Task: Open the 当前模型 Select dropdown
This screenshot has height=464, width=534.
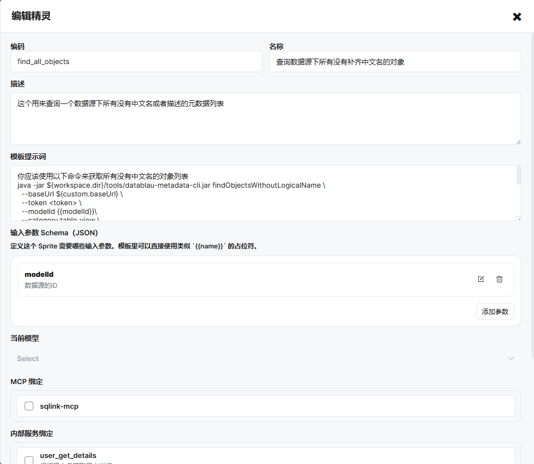Action: 266,358
